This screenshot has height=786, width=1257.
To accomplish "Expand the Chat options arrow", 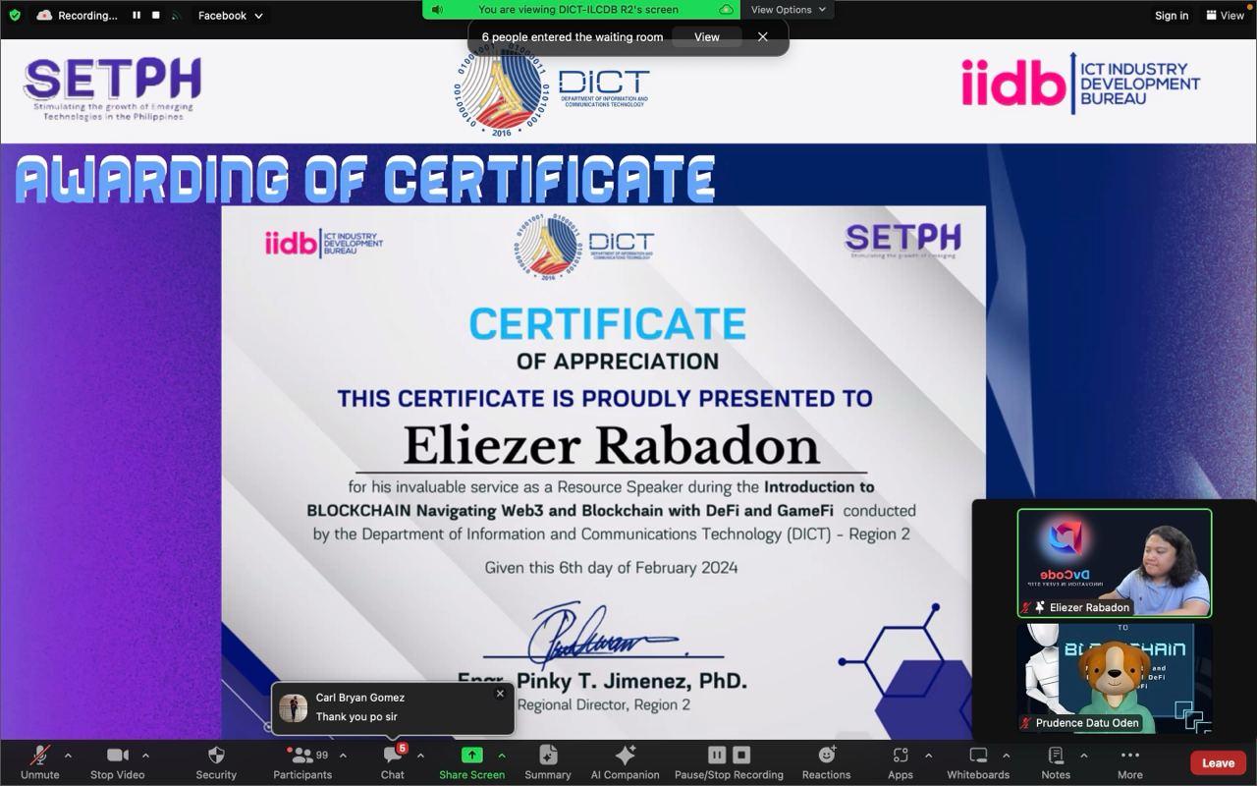I will tap(420, 756).
